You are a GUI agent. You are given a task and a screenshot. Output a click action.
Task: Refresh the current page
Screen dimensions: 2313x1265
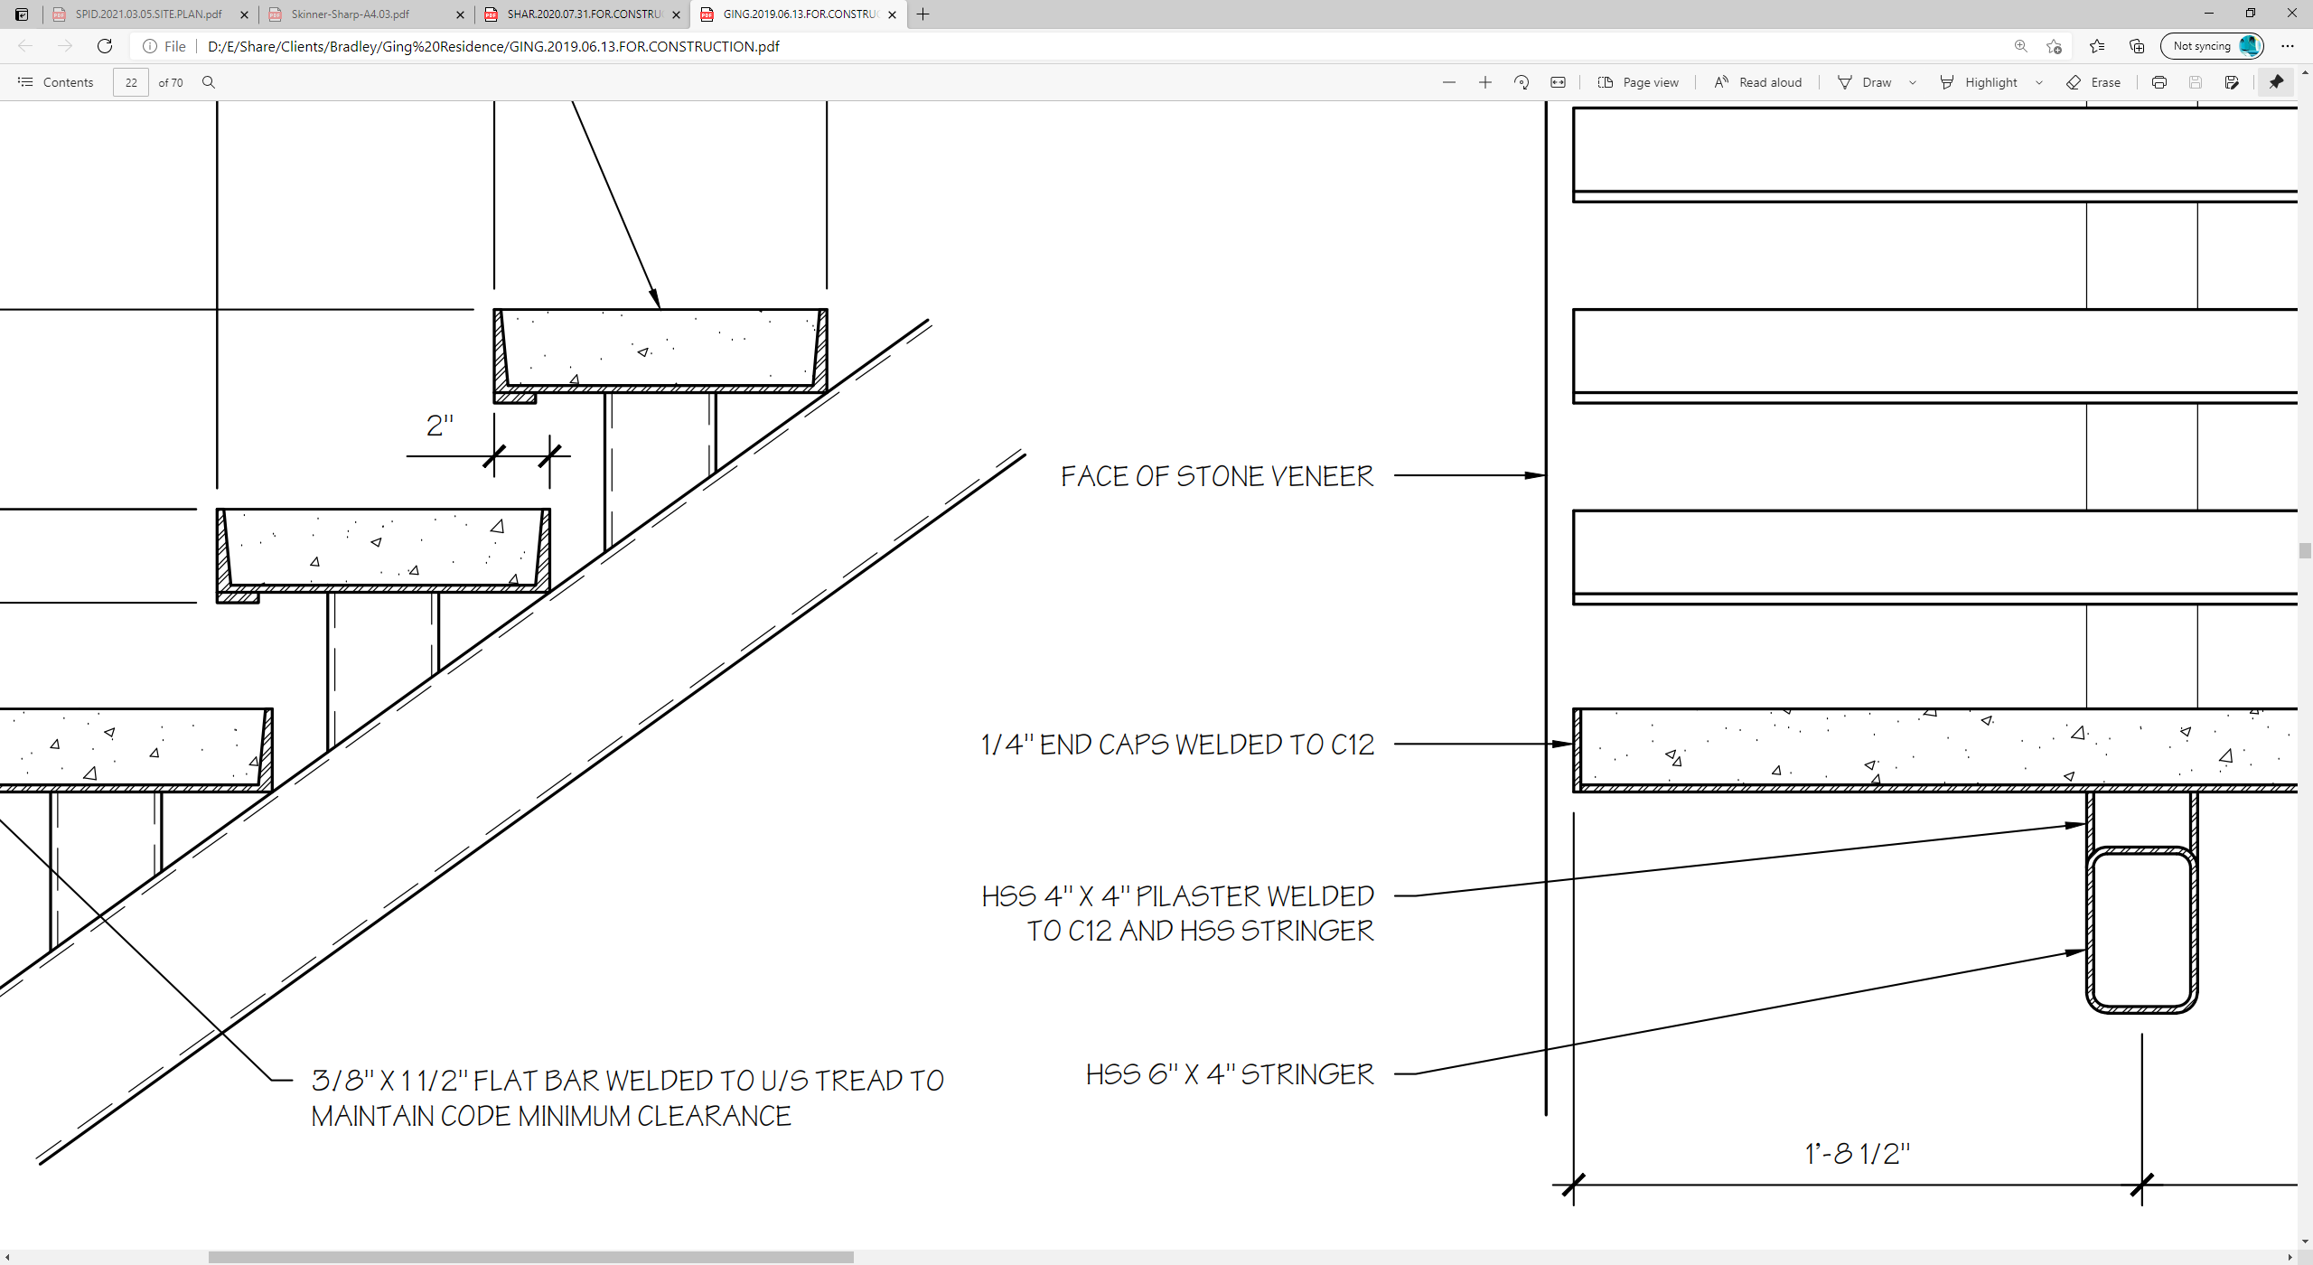coord(105,46)
